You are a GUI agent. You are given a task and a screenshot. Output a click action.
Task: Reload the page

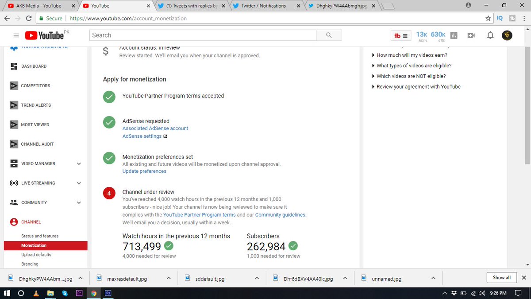29,18
